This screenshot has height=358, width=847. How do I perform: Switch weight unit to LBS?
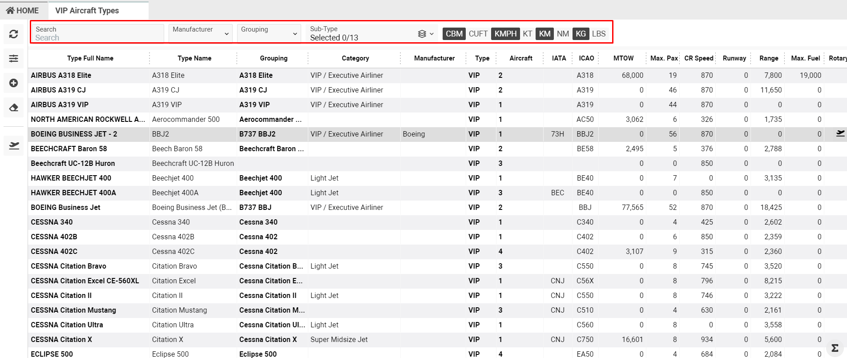[598, 34]
